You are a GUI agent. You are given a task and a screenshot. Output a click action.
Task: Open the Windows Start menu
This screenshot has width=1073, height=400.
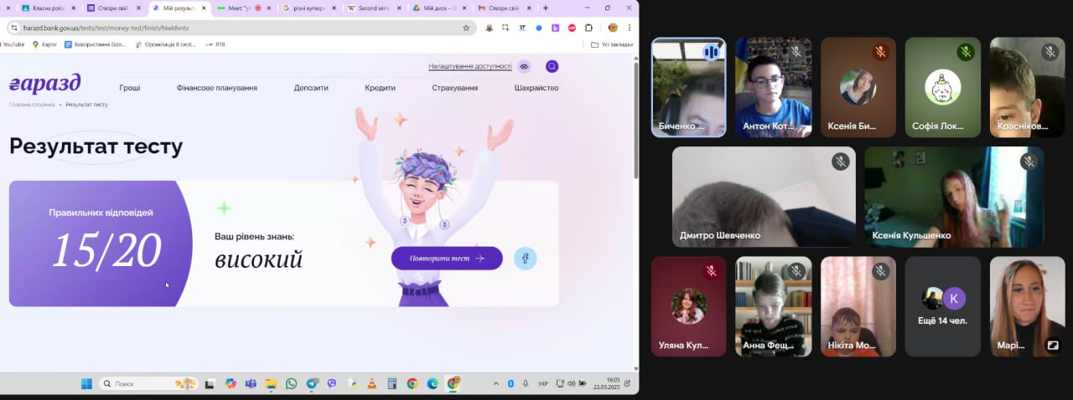click(x=86, y=384)
